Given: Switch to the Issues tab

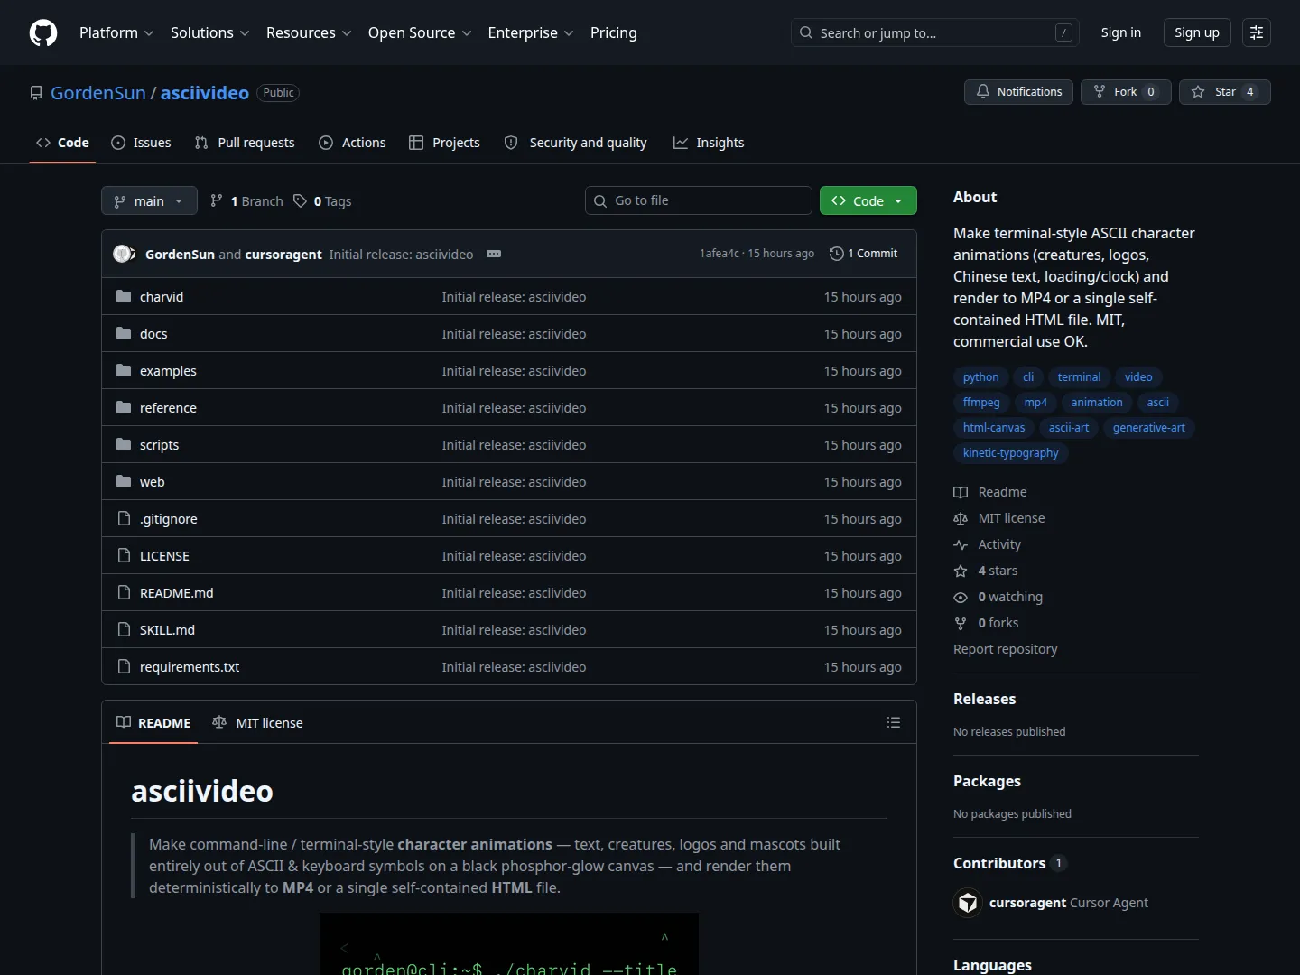Looking at the screenshot, I should click(141, 143).
